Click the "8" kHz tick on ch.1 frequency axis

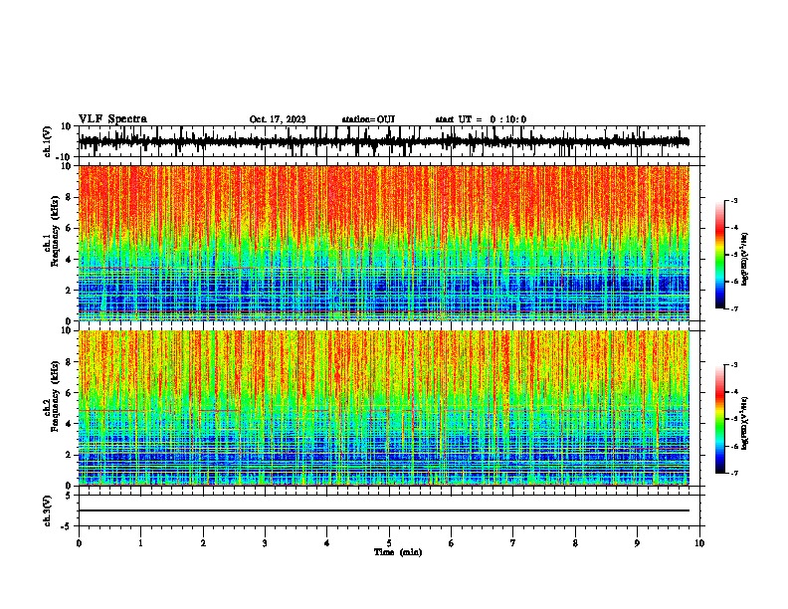[x=69, y=197]
